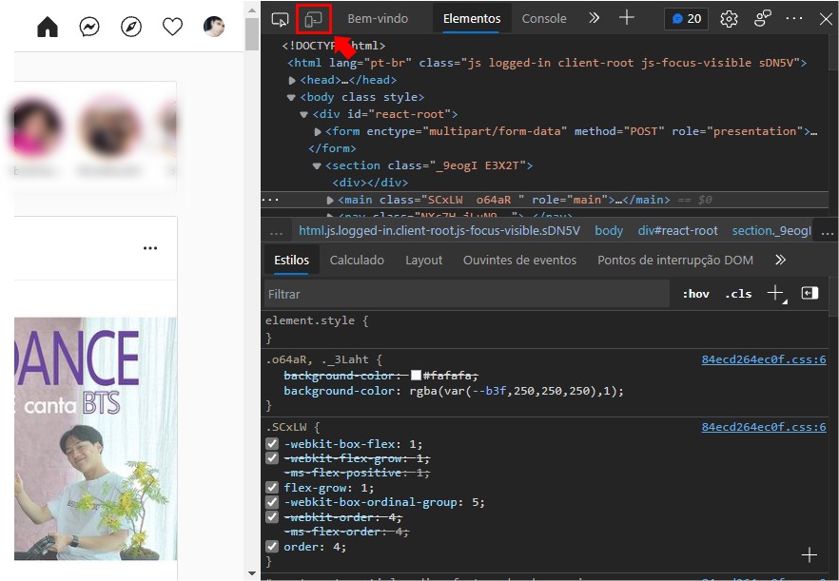839x581 pixels.
Task: Toggle the .cls class editor
Action: click(738, 294)
